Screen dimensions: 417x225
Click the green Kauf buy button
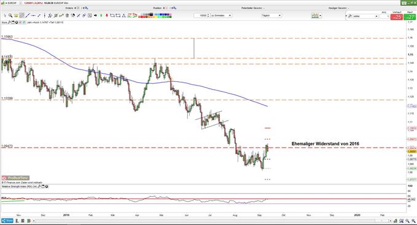point(410,17)
